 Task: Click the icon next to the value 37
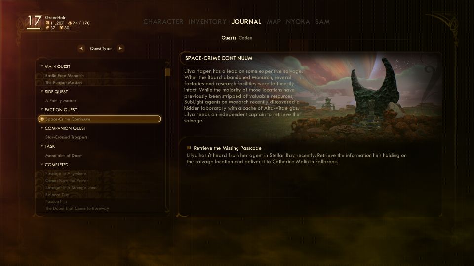(x=47, y=28)
